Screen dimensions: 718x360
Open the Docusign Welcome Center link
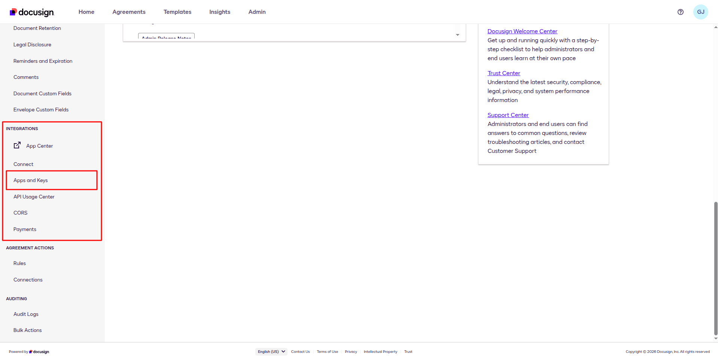pyautogui.click(x=522, y=31)
